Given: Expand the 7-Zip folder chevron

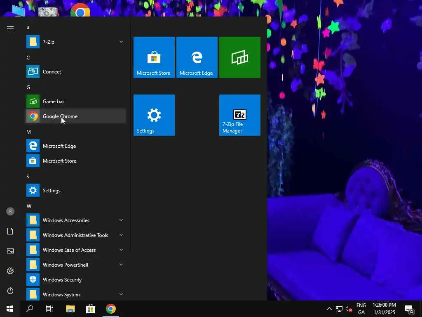Looking at the screenshot, I should [x=121, y=42].
